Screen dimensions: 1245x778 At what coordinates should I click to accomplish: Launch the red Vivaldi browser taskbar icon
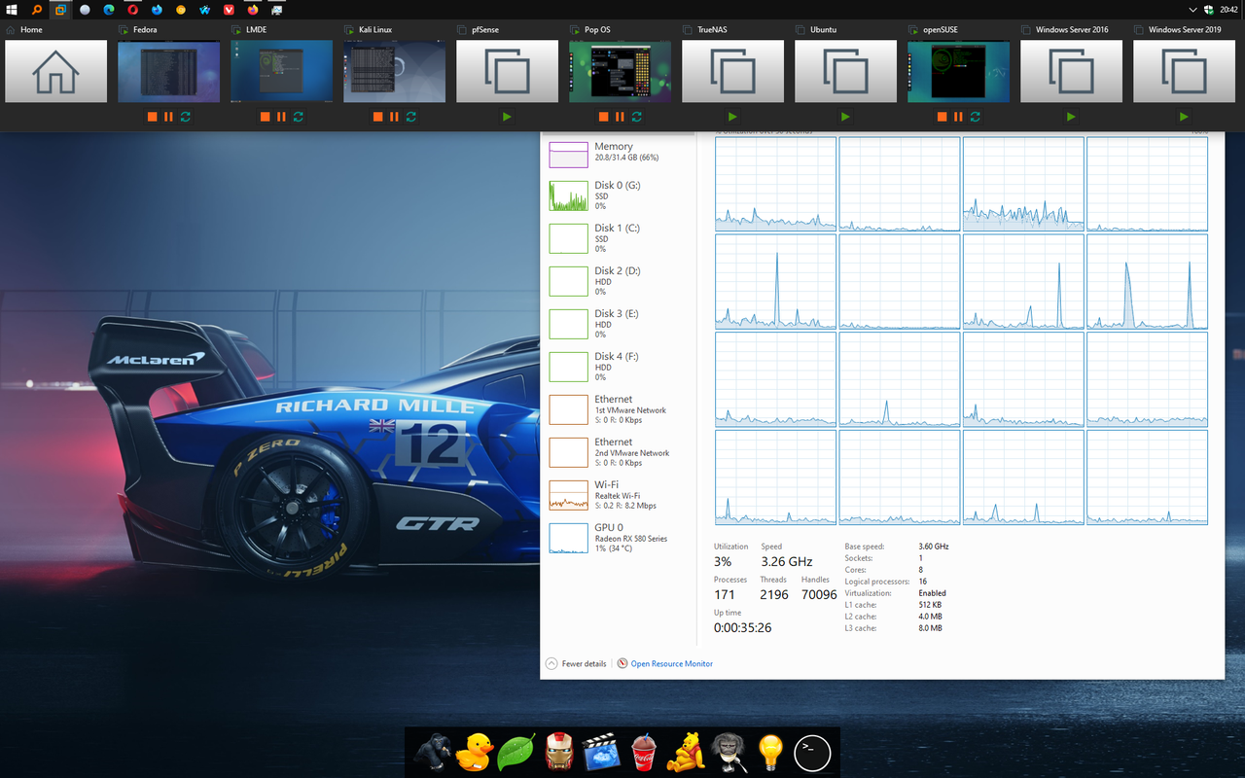point(230,9)
